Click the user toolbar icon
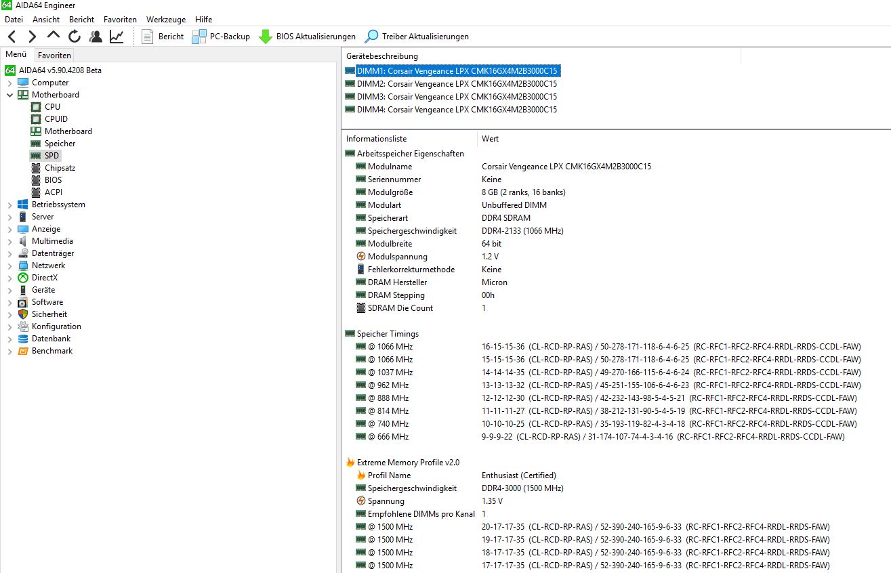 tap(96, 37)
